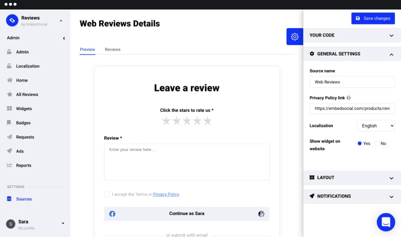Edit the Privacy Policy link URL field
Viewport: 401px width, 237px height.
pos(352,108)
